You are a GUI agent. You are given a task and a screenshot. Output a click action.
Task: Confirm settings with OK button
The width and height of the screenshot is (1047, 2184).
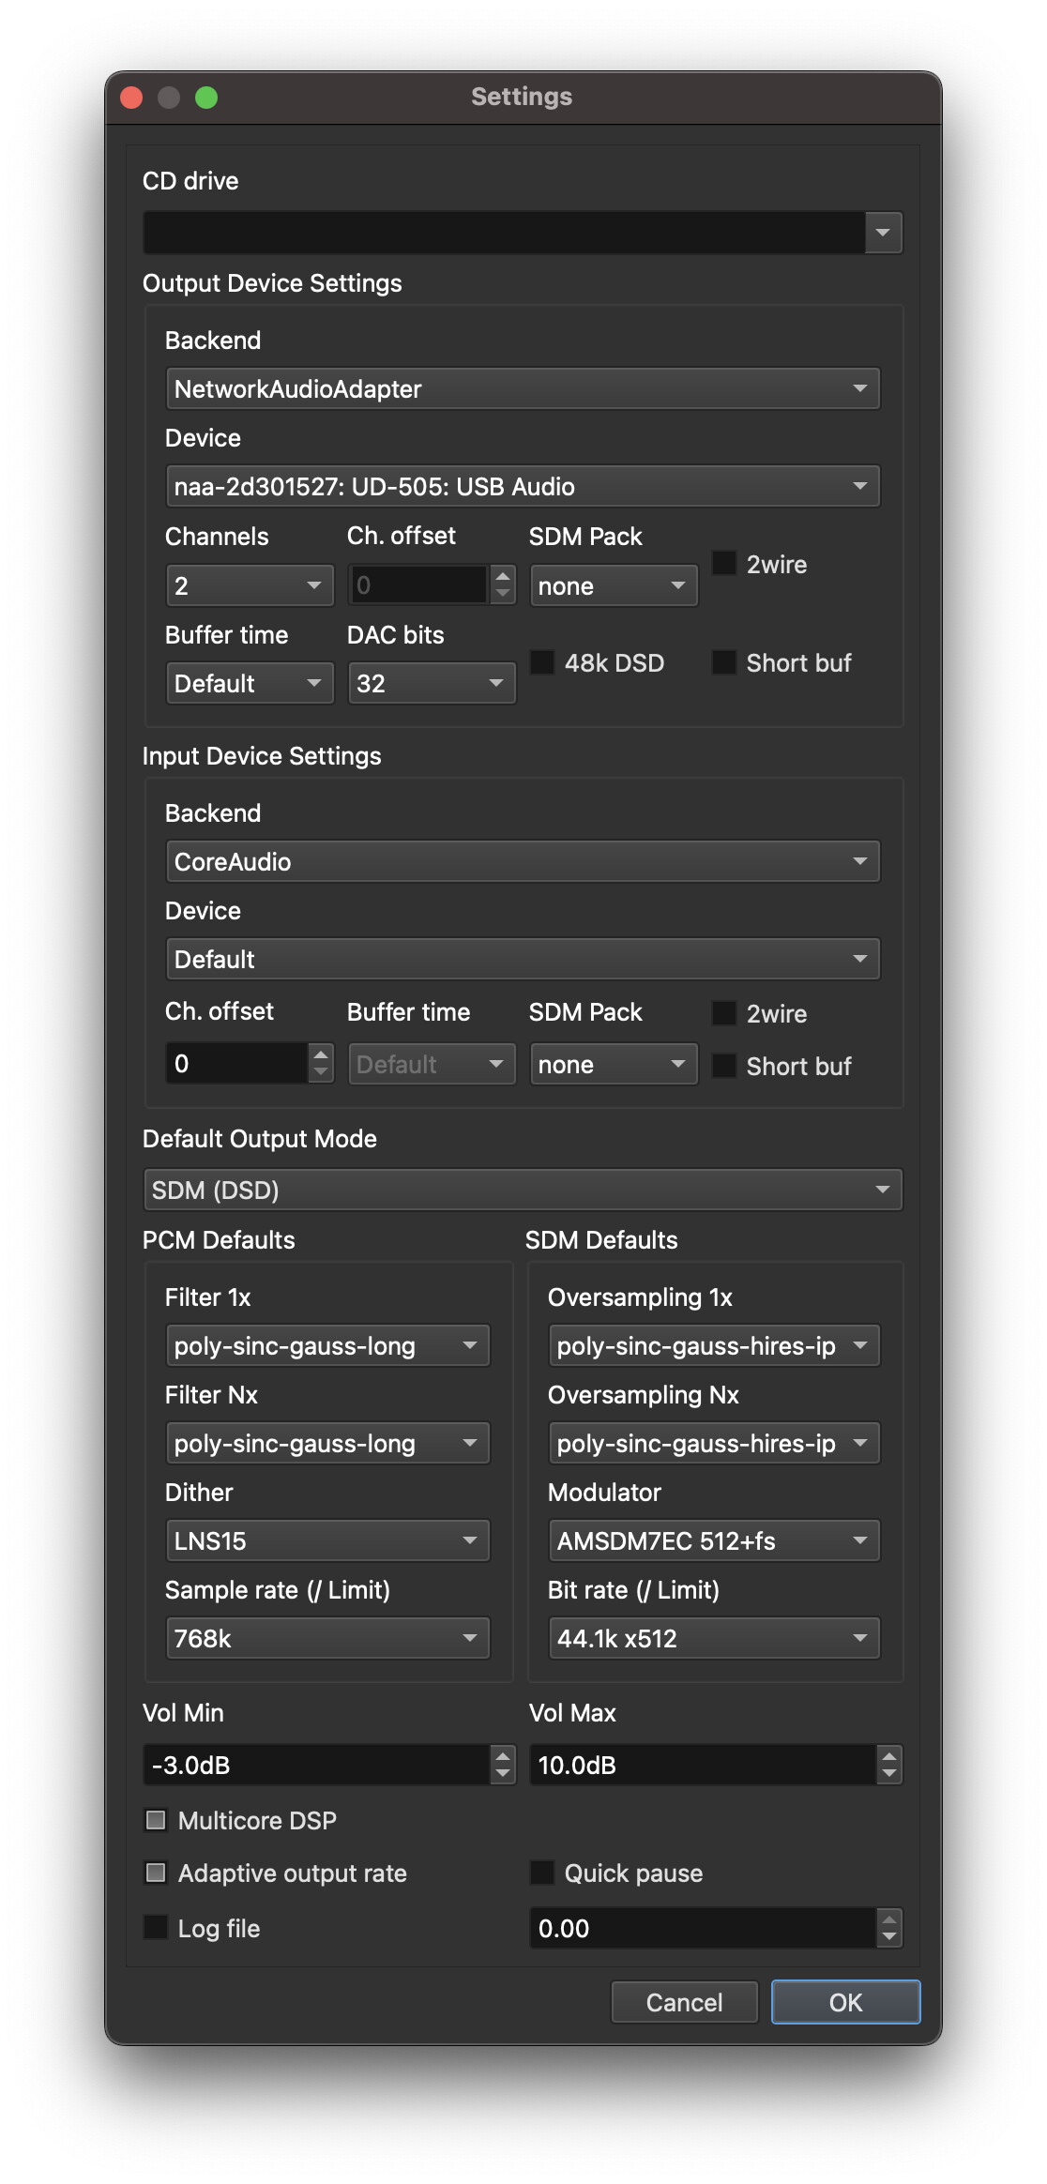pyautogui.click(x=844, y=2002)
